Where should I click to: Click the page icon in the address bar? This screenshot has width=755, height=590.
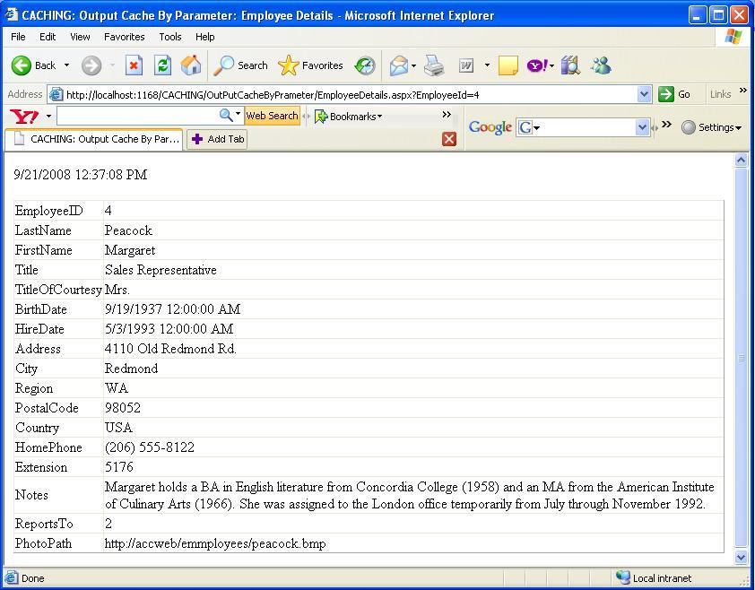(56, 94)
